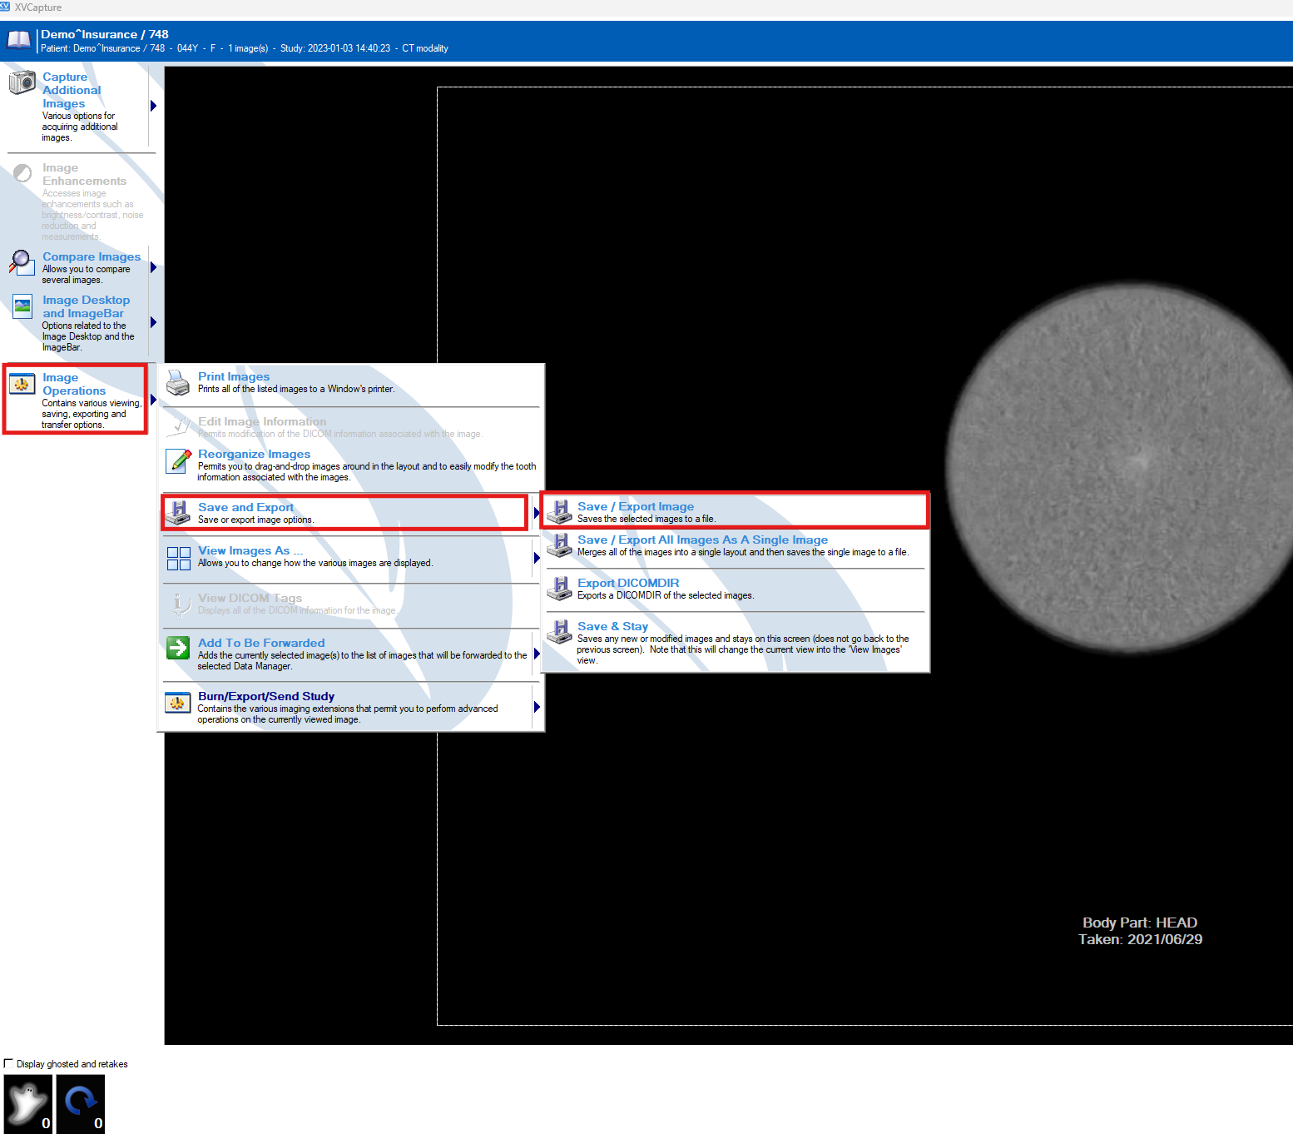The image size is (1293, 1134).
Task: Expand the Burn/Export/Send Study submenu arrow
Action: [537, 707]
